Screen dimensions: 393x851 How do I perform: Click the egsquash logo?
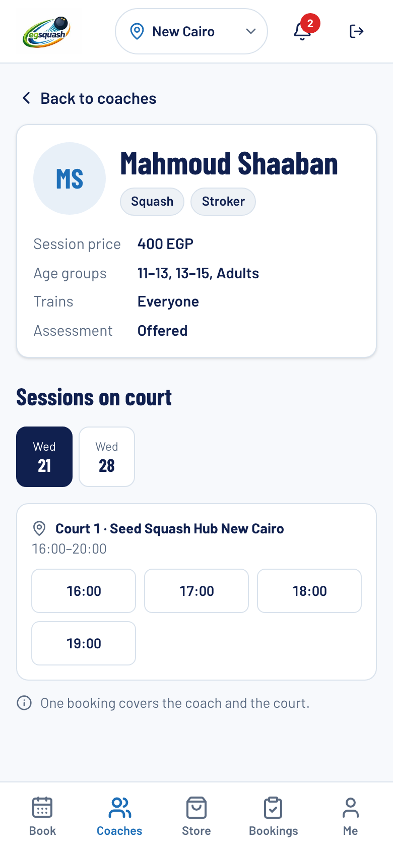46,31
